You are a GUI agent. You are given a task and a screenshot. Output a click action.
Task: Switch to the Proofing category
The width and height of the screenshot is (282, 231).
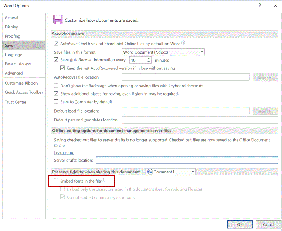[13, 36]
